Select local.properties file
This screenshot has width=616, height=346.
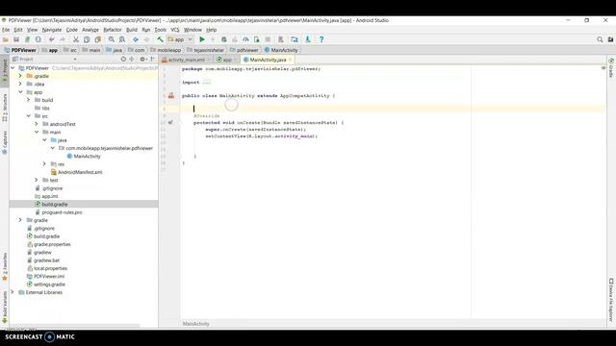tap(47, 268)
